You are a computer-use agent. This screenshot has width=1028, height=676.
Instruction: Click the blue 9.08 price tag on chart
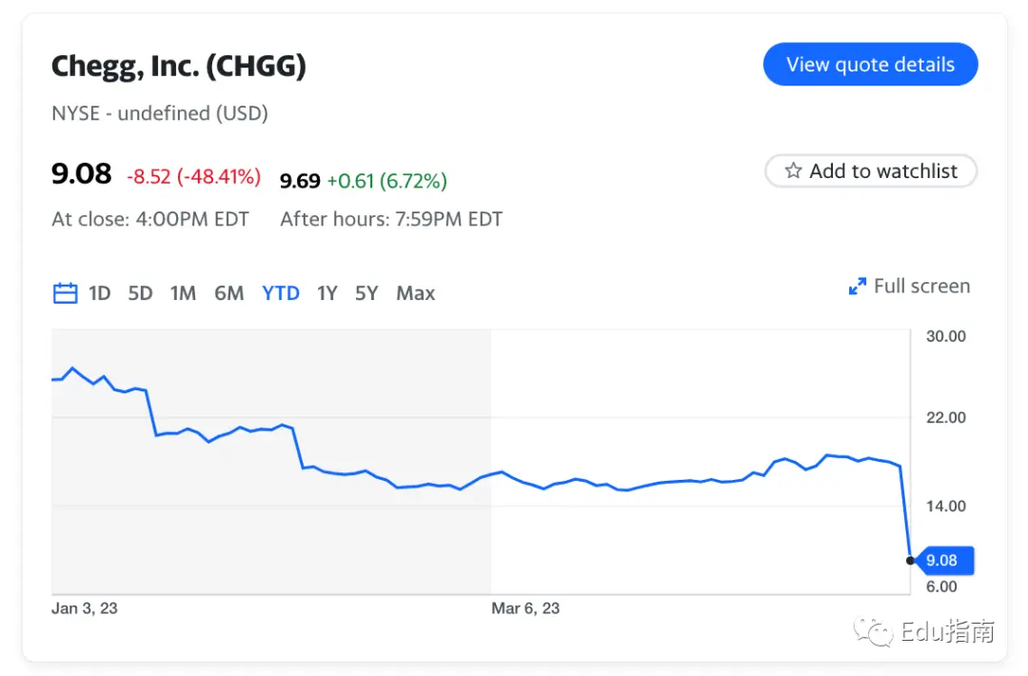[946, 561]
